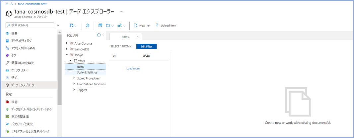Click the left menu vertical scrollbar
This screenshot has width=354, height=138.
[60, 70]
